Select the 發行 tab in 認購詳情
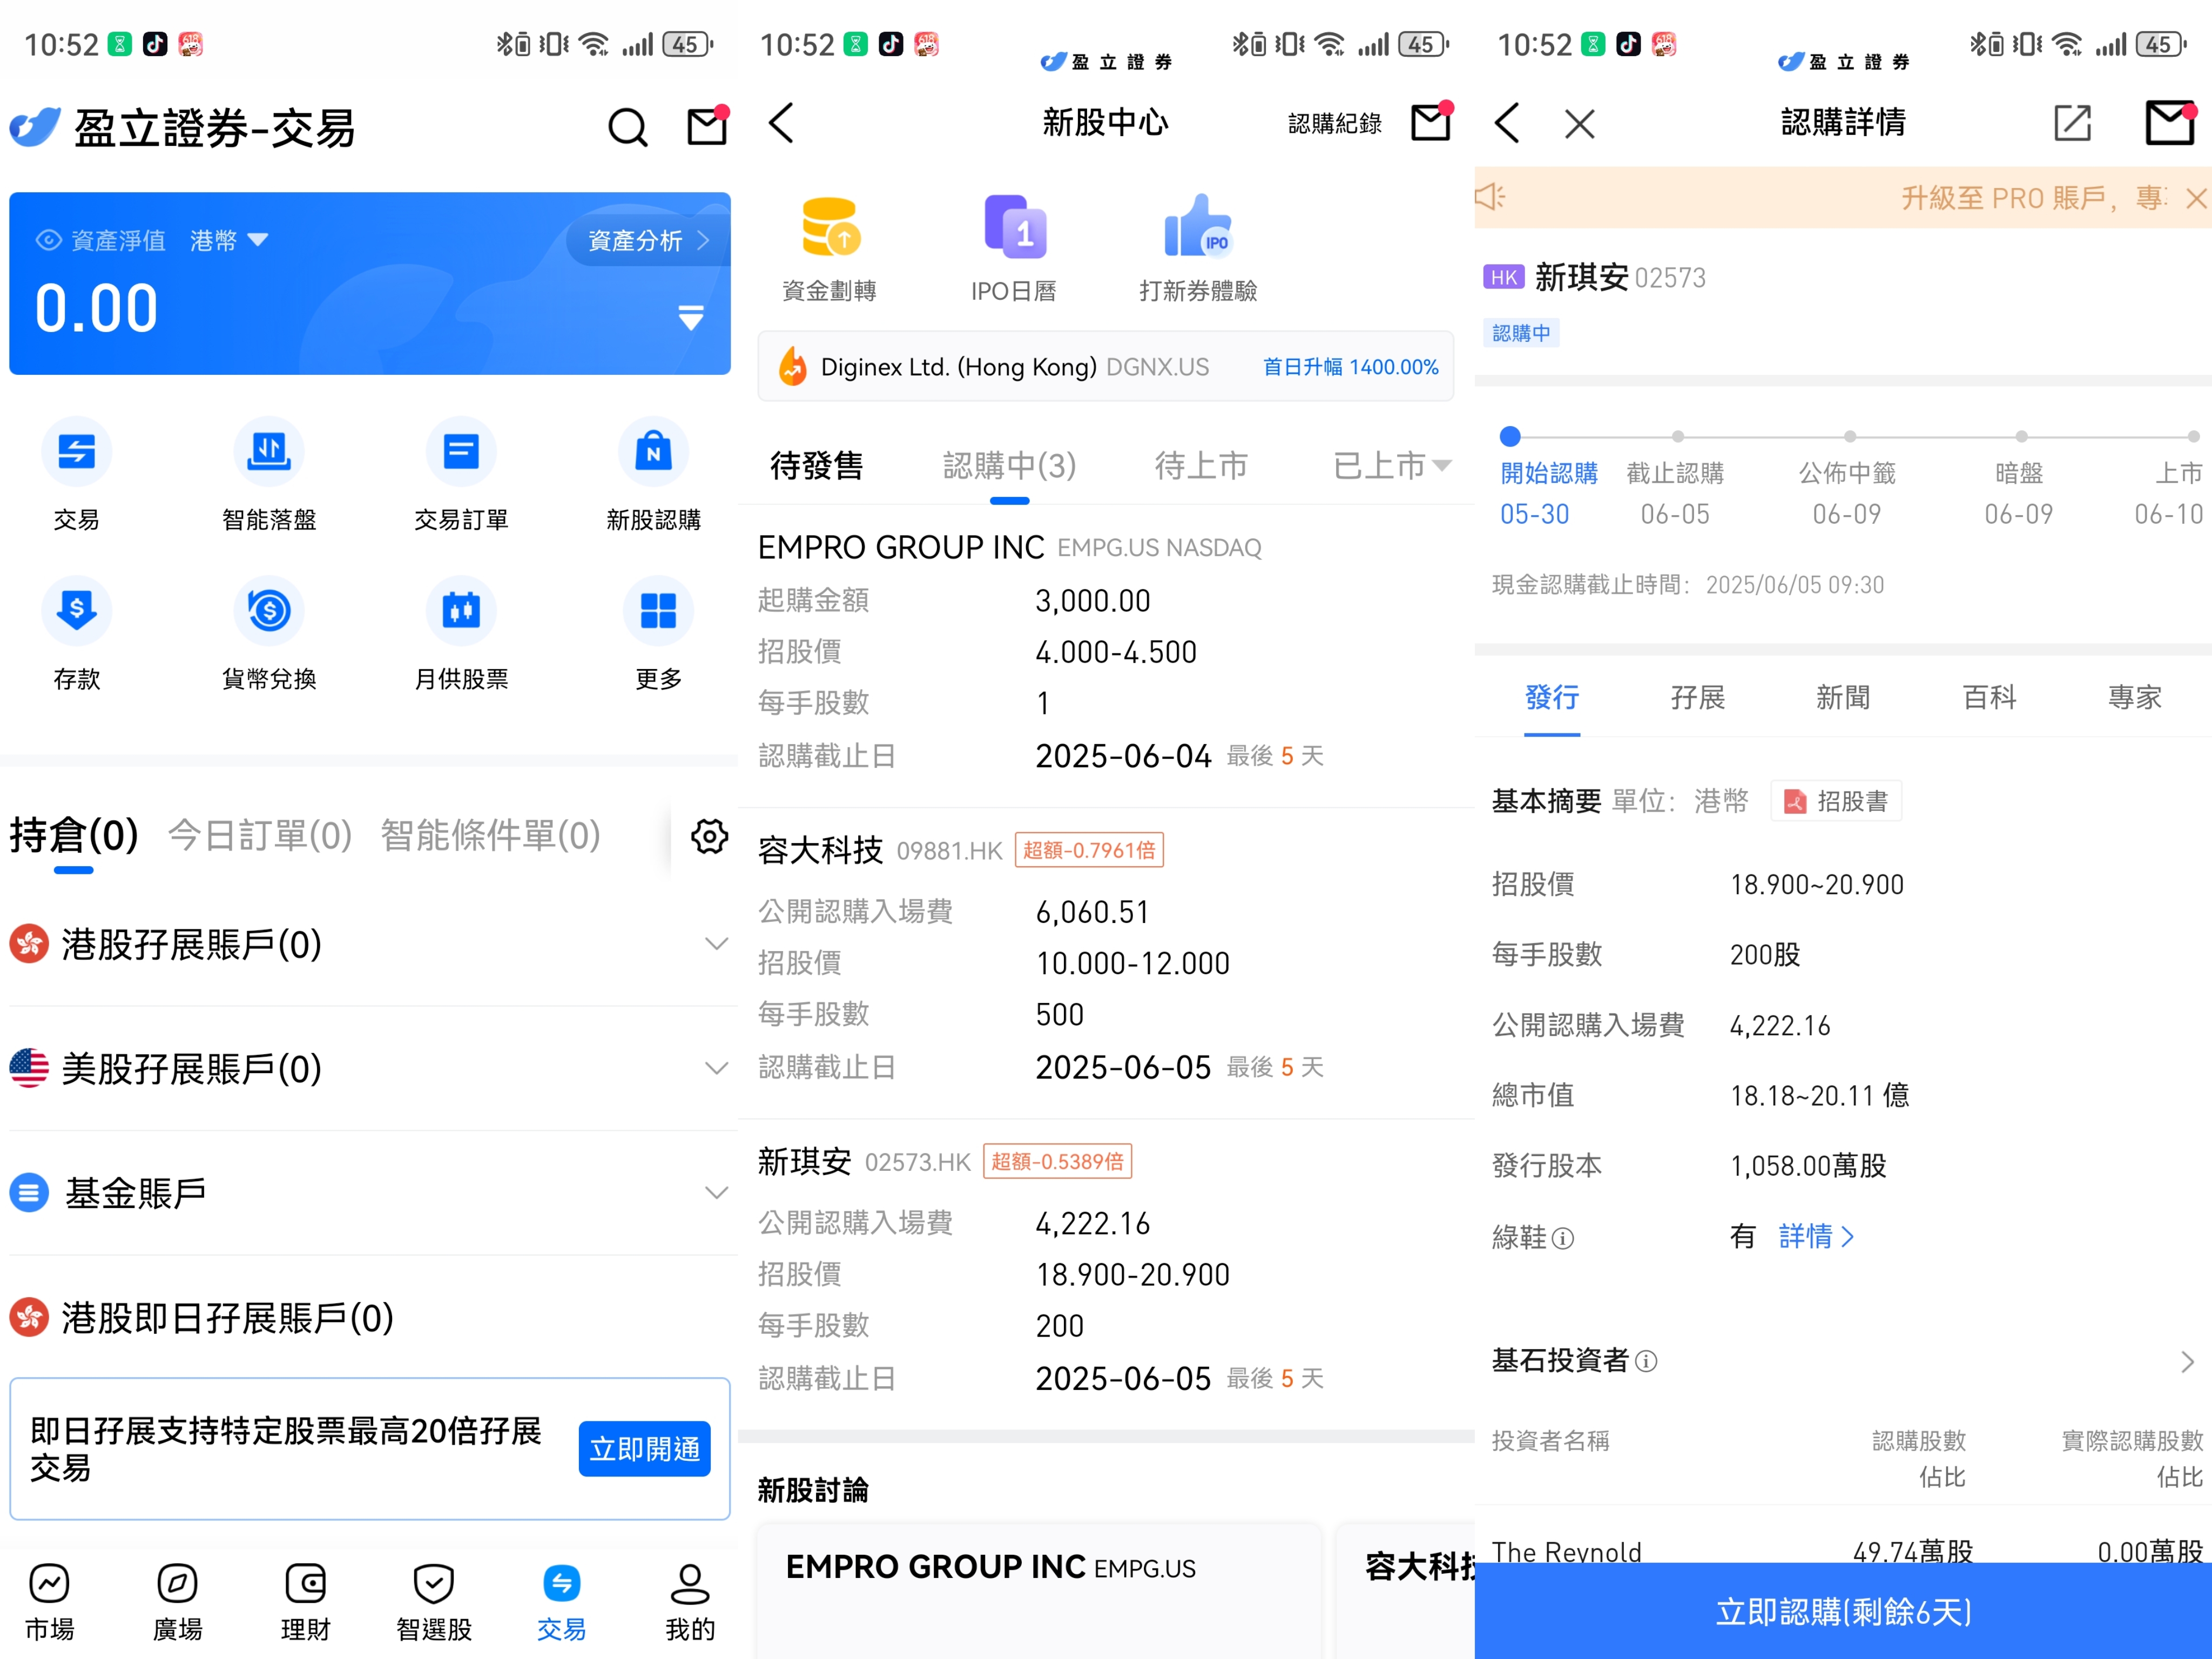 click(1552, 698)
